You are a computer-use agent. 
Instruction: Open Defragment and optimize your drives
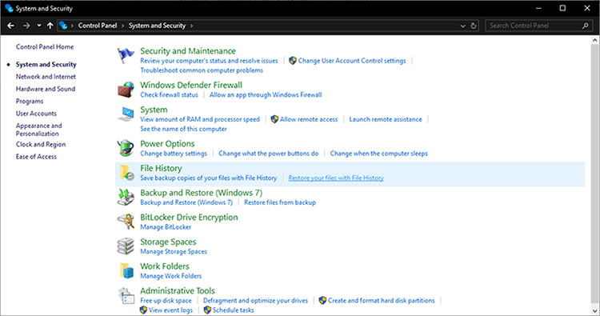255,301
